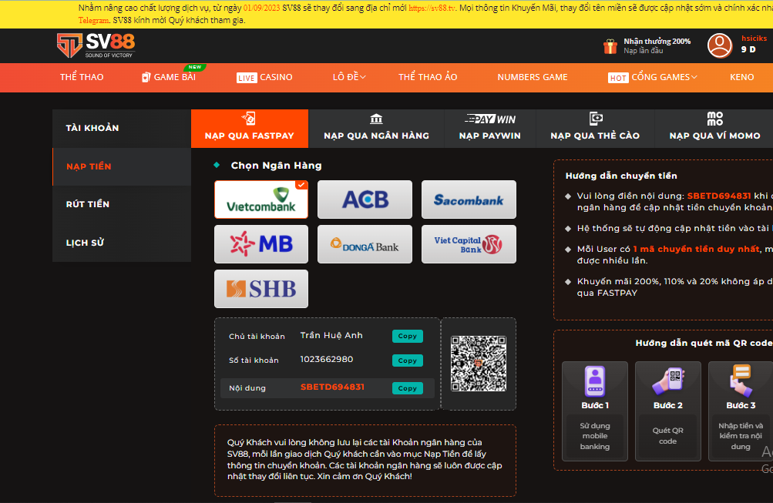
Task: Open RÚT TIỀN in the sidebar
Action: (x=122, y=204)
